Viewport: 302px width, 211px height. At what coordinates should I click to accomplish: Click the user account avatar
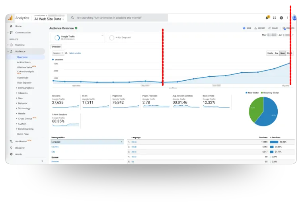coord(294,18)
